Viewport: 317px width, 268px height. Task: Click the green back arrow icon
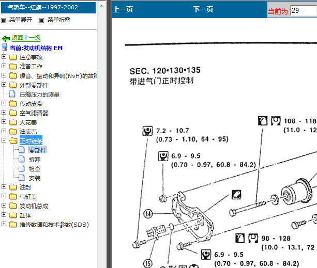coord(6,38)
